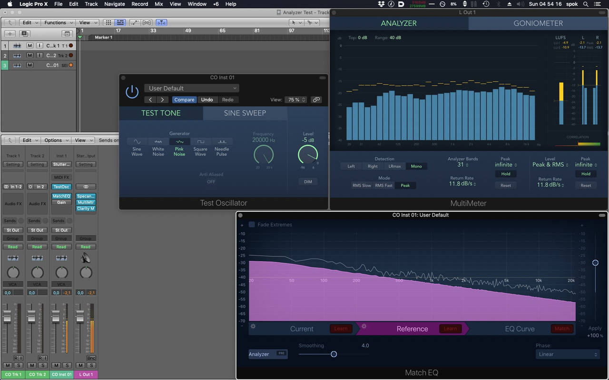
Task: Open Reference gear menu in Match EQ
Action: [364, 326]
